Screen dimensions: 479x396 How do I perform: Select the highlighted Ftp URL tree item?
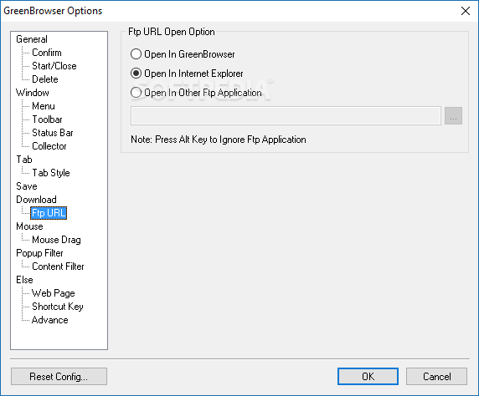[x=49, y=213]
